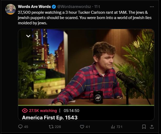
Task: Click the pink eye watching icon
Action: [x=25, y=111]
